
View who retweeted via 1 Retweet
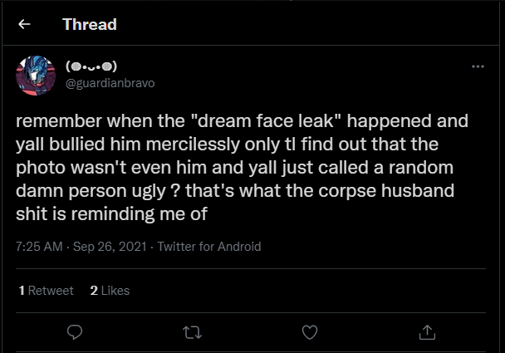point(46,291)
